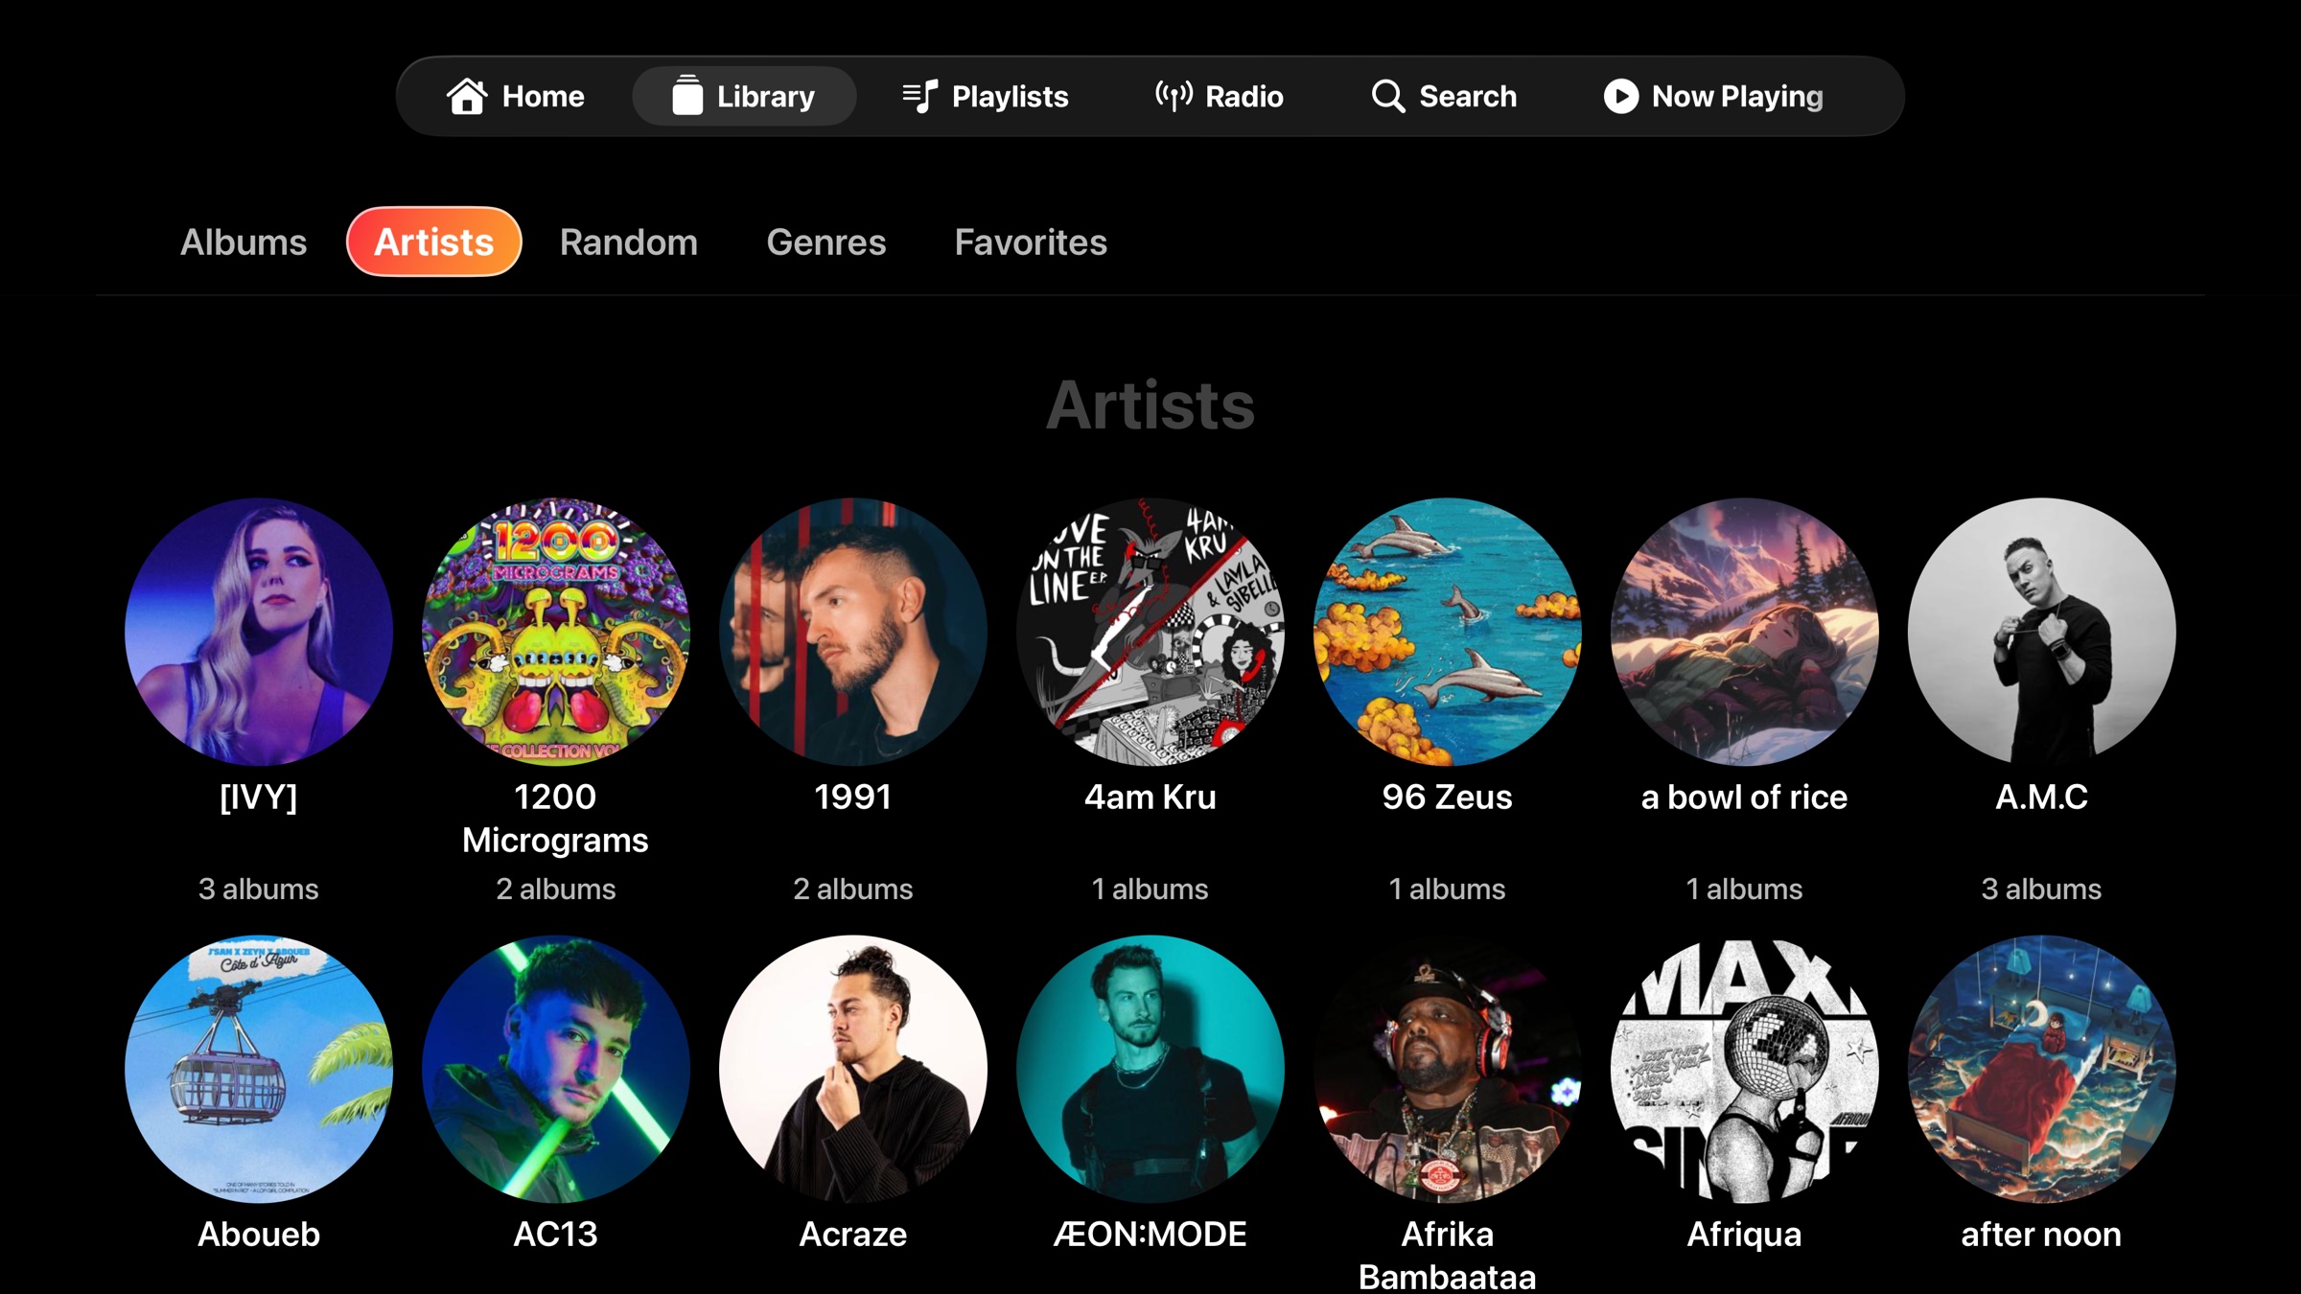Select 4am Kru's circular artwork
This screenshot has width=2301, height=1294.
point(1150,630)
